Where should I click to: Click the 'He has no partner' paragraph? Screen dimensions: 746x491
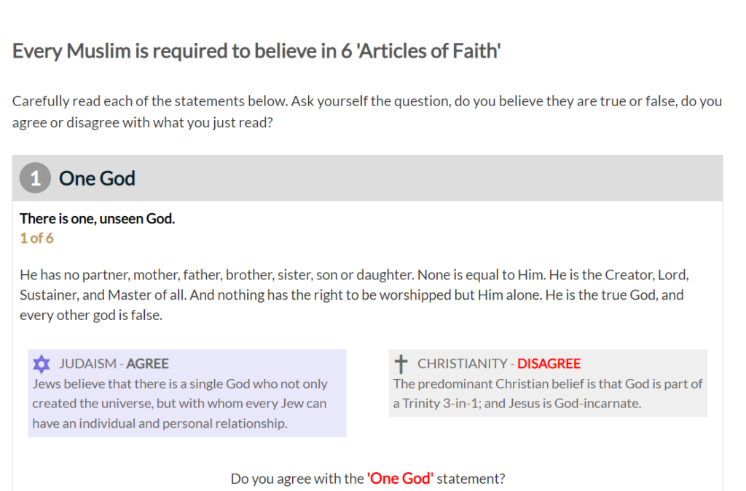[354, 295]
